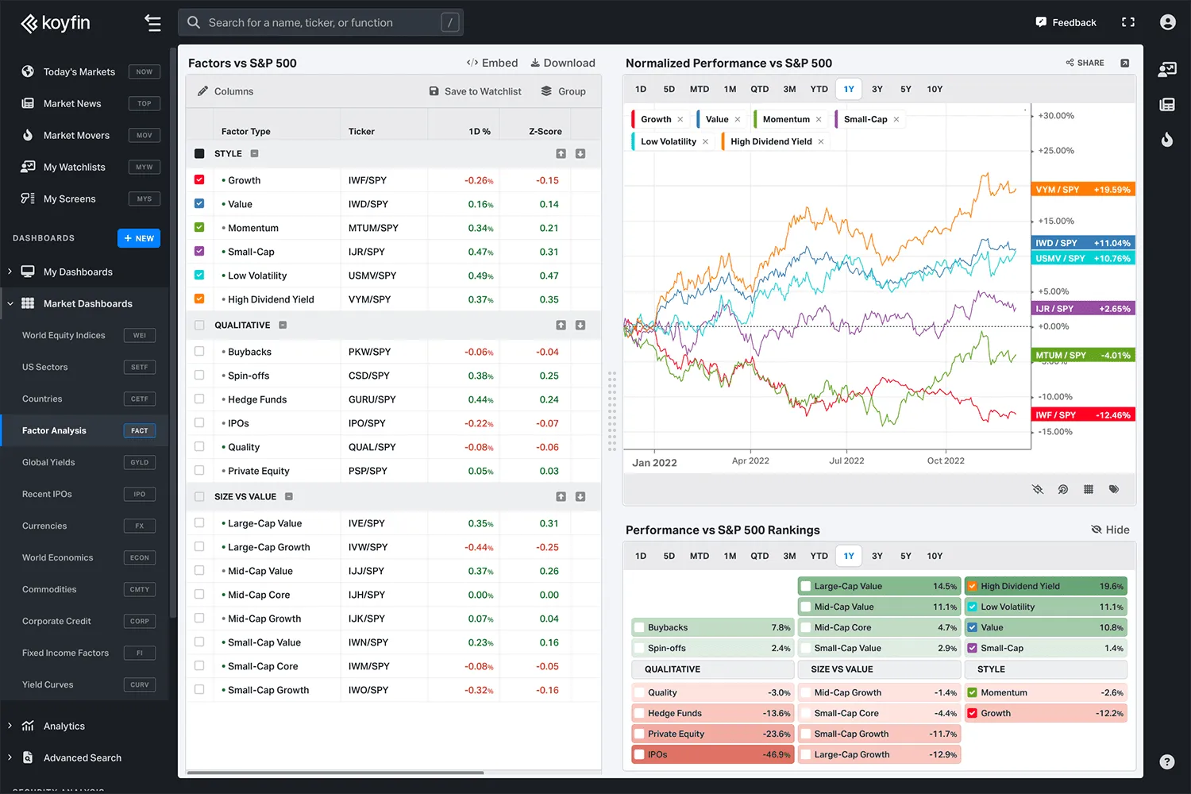Click the fullscreen icon in top bar

tap(1127, 22)
